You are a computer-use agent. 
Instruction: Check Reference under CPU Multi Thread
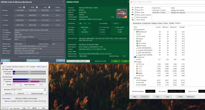pos(4,81)
